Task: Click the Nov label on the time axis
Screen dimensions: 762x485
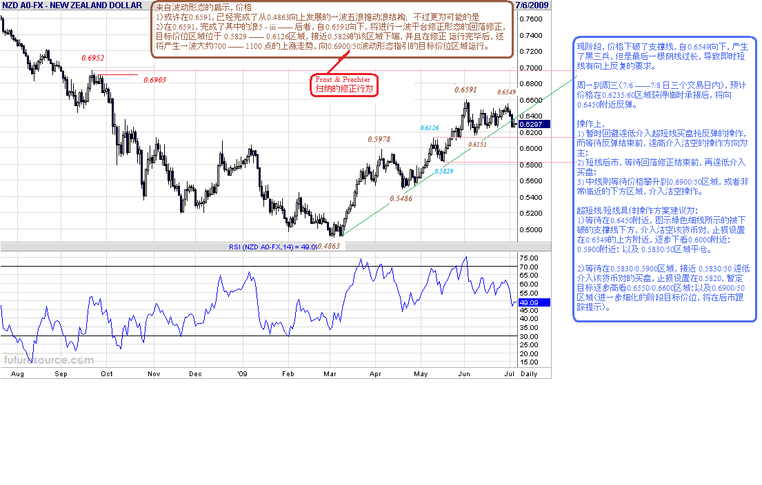Action: (x=154, y=374)
